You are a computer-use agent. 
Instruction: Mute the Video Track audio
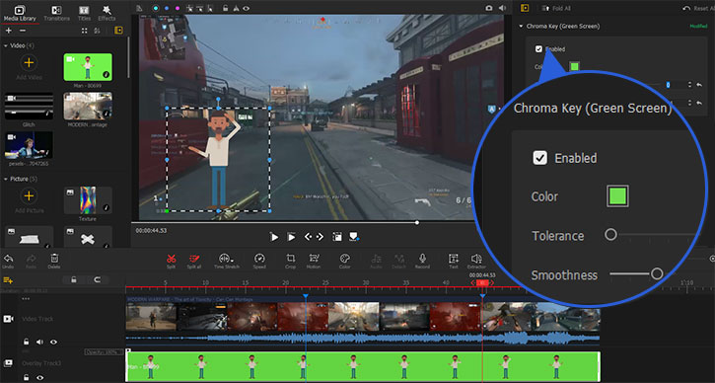(x=40, y=342)
